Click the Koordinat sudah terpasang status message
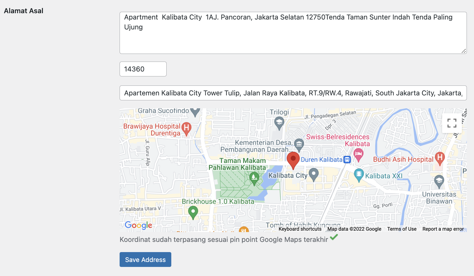 point(224,239)
